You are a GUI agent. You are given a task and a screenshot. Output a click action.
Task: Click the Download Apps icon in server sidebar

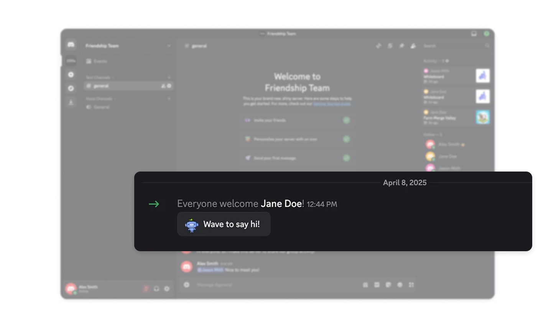71,103
